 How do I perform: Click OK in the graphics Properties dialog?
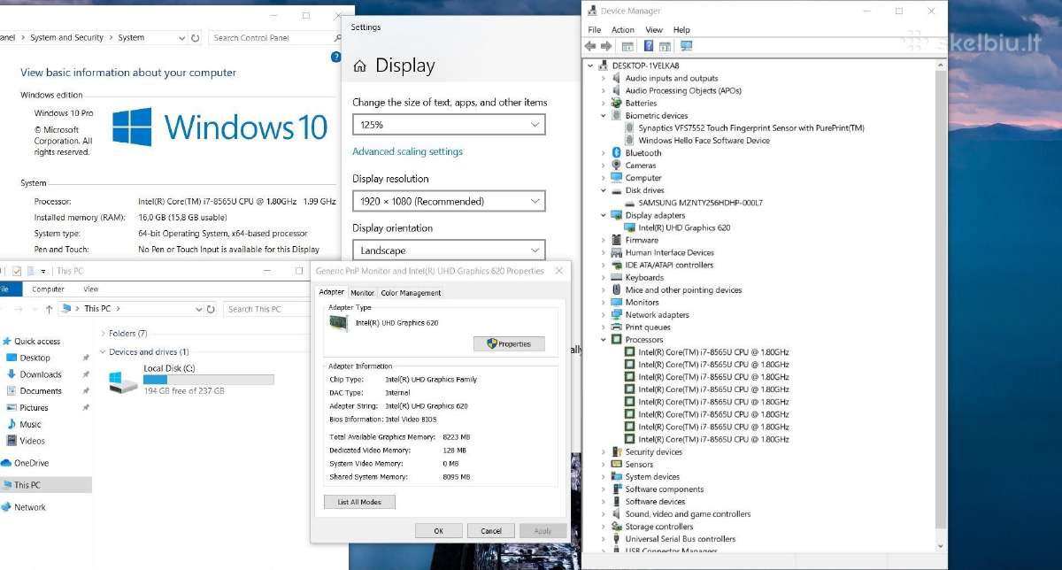point(438,531)
